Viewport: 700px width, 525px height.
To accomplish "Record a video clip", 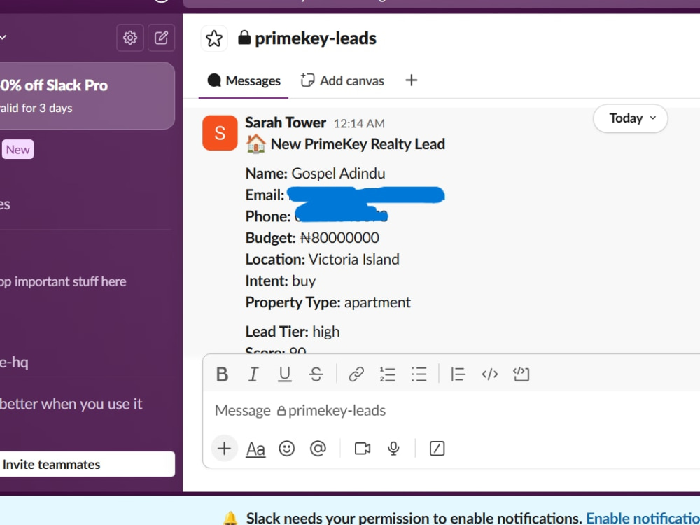I will pyautogui.click(x=362, y=448).
